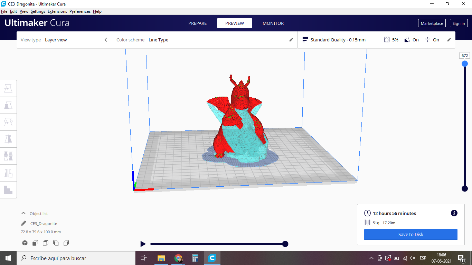Open print settings with pencil icon
Image resolution: width=472 pixels, height=265 pixels.
coord(449,40)
